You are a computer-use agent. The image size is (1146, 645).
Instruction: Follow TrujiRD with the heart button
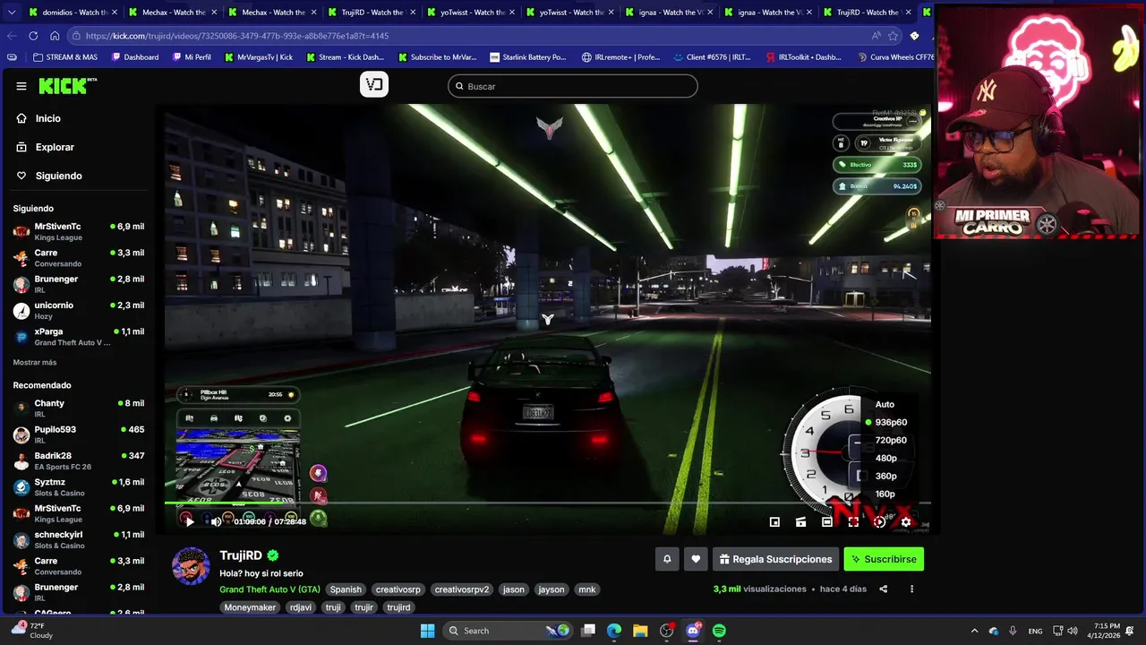696,559
